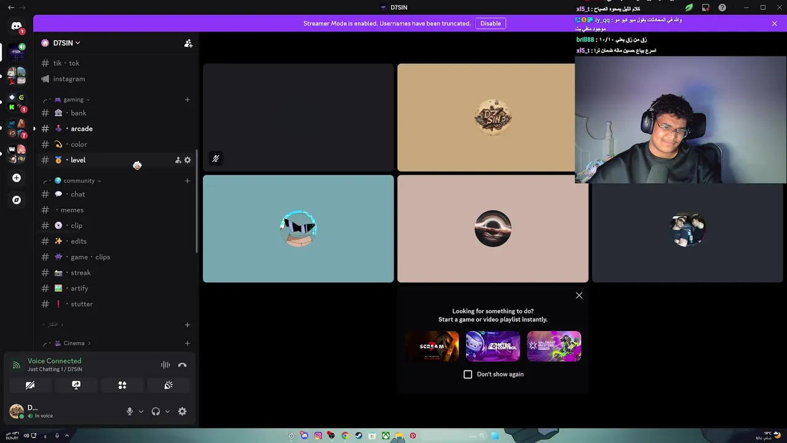Image resolution: width=787 pixels, height=443 pixels.
Task: Open the voice connection signal icon
Action: (17, 365)
